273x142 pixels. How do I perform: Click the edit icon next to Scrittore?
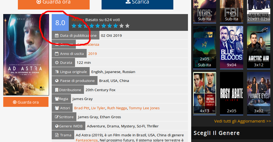point(57,117)
